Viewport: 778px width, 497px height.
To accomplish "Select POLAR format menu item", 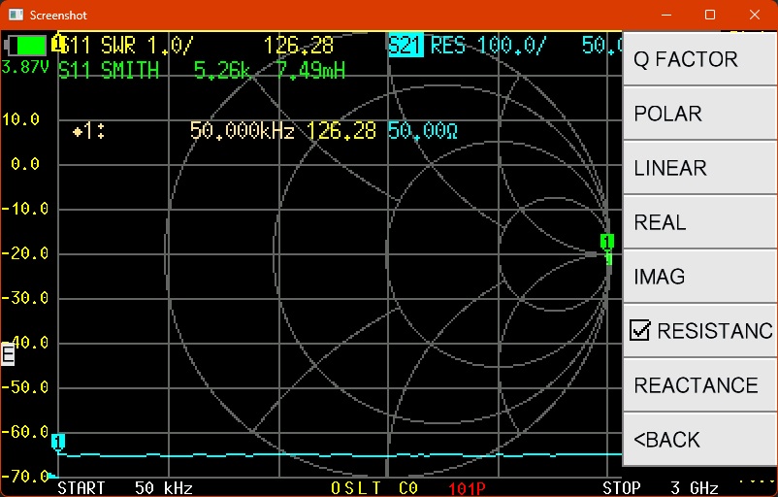I will tap(699, 114).
